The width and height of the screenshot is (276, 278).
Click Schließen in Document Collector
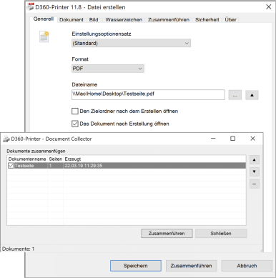[x=221, y=234]
